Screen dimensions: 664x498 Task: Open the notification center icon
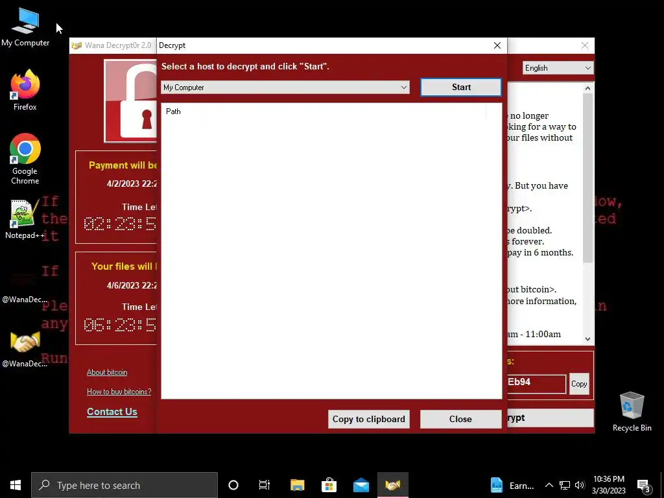[x=643, y=485]
